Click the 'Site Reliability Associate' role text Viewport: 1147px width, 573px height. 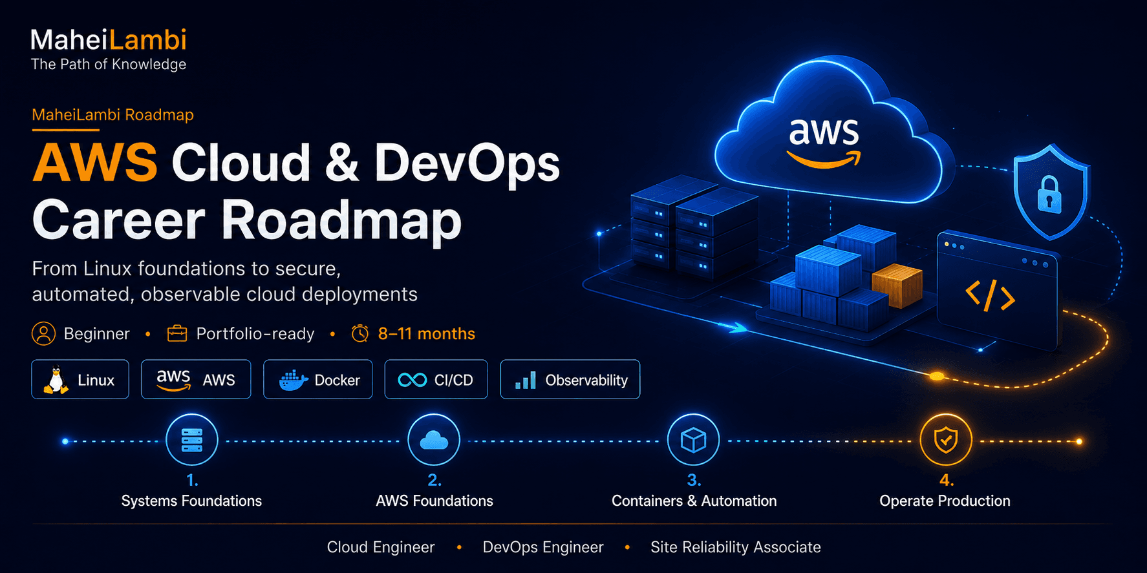click(x=736, y=547)
